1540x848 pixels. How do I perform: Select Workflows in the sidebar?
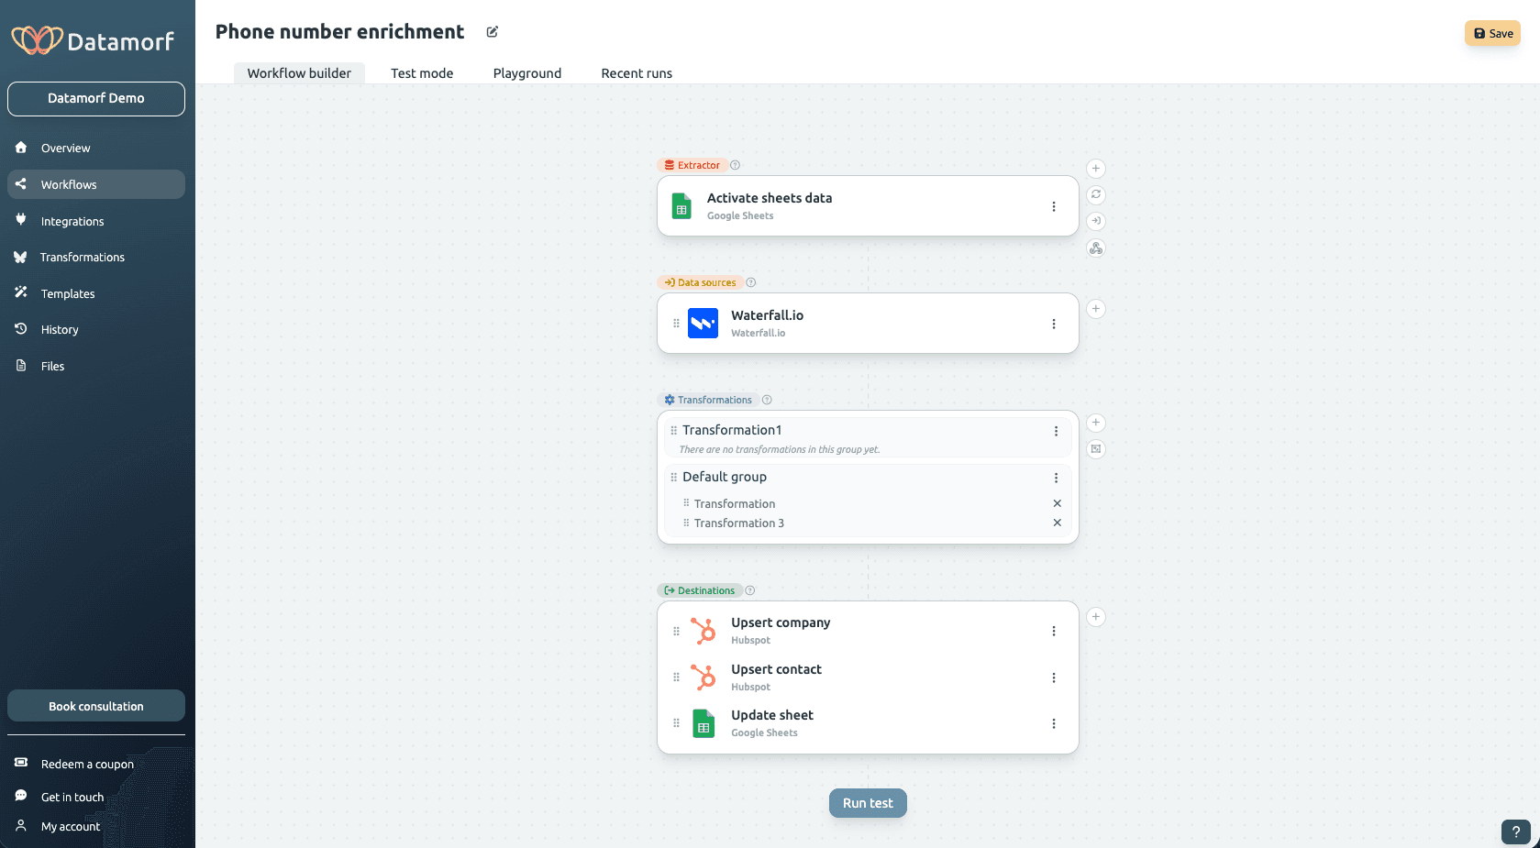pos(96,184)
